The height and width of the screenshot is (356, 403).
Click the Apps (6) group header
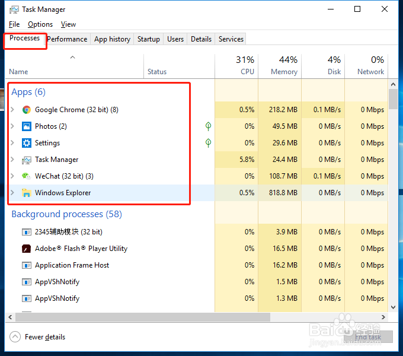[x=28, y=92]
